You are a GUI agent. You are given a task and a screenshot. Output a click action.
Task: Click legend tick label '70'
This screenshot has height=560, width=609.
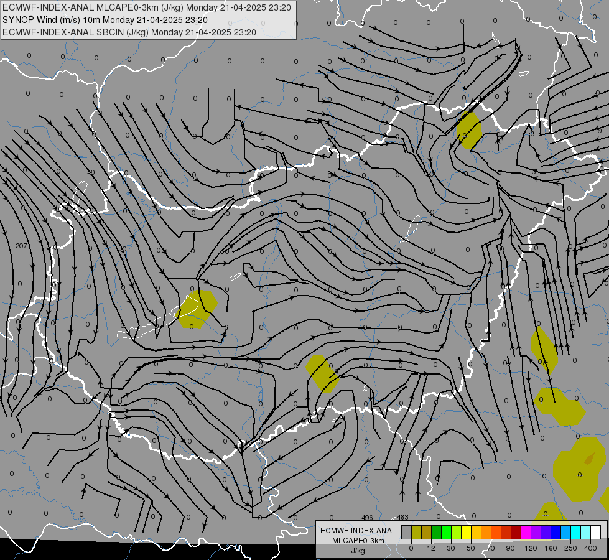[491, 548]
